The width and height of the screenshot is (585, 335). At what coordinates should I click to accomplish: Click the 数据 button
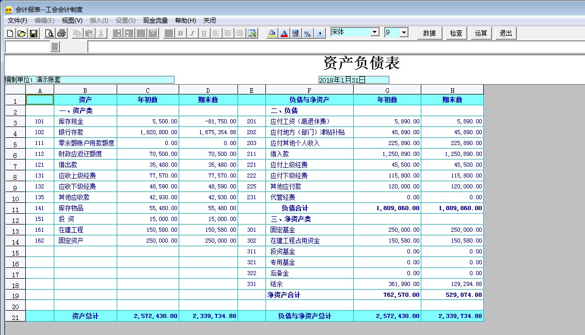point(430,33)
